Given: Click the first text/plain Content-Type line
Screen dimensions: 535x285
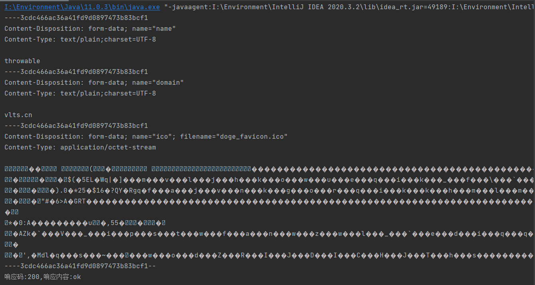Looking at the screenshot, I should pyautogui.click(x=80, y=40).
